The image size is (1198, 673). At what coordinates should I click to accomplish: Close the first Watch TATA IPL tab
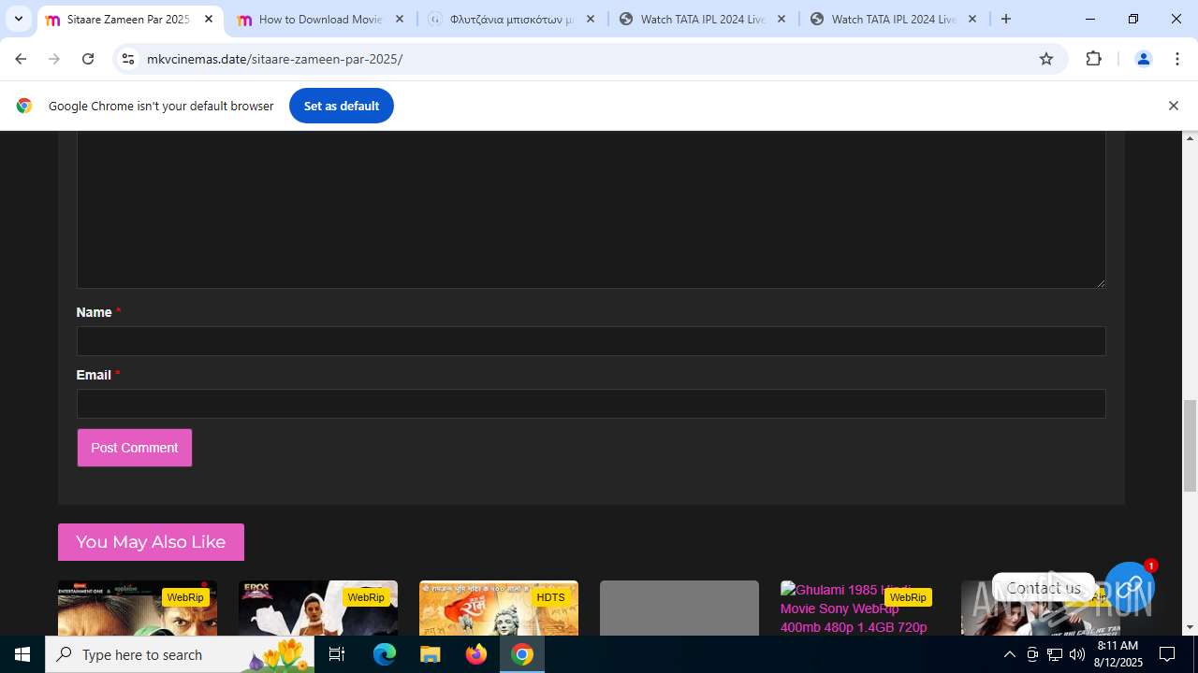point(782,19)
